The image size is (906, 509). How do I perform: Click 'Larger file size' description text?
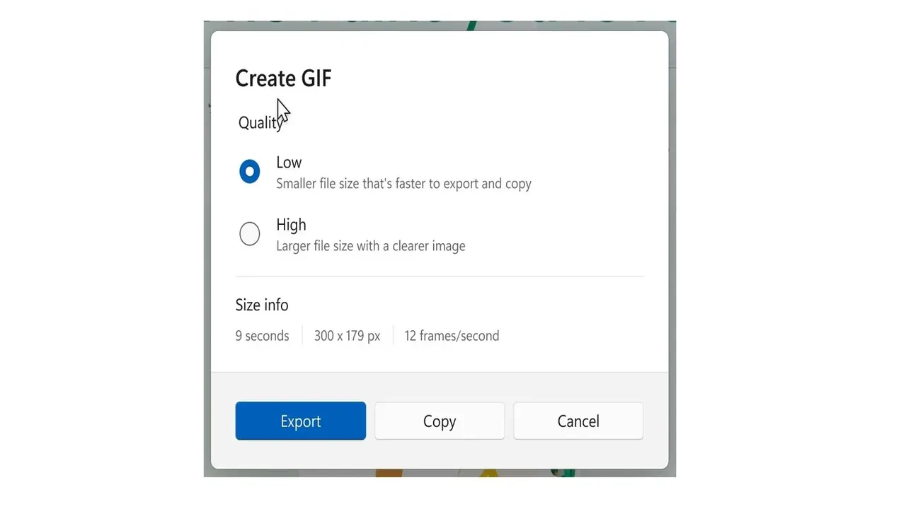[x=370, y=246]
